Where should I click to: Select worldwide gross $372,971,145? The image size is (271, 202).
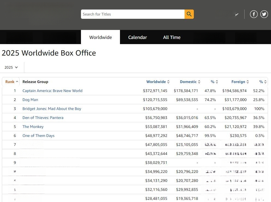point(155,91)
